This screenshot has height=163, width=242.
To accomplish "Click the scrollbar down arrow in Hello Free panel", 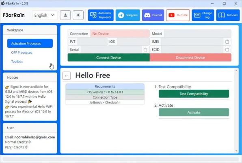I will coord(236,151).
